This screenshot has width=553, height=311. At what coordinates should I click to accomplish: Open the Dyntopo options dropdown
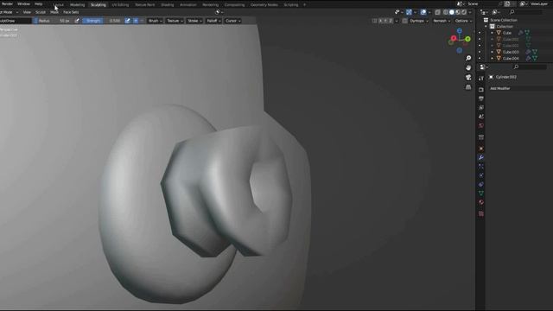click(x=419, y=21)
